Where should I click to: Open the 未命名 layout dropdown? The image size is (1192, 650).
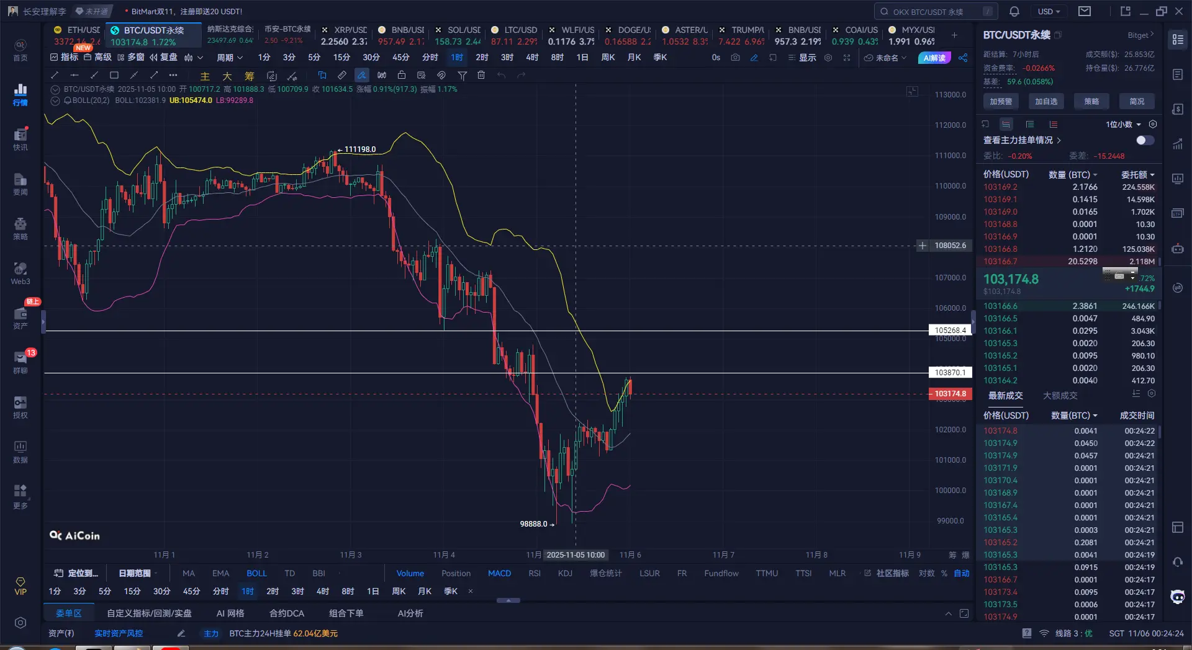pyautogui.click(x=885, y=58)
